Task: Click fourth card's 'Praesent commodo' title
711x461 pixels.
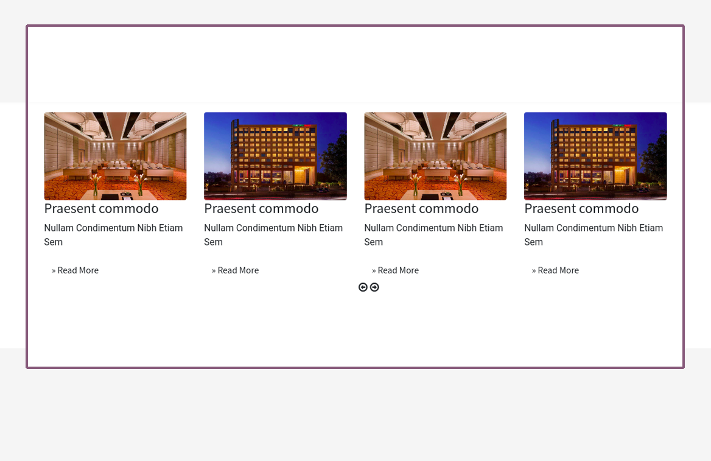Action: tap(581, 209)
